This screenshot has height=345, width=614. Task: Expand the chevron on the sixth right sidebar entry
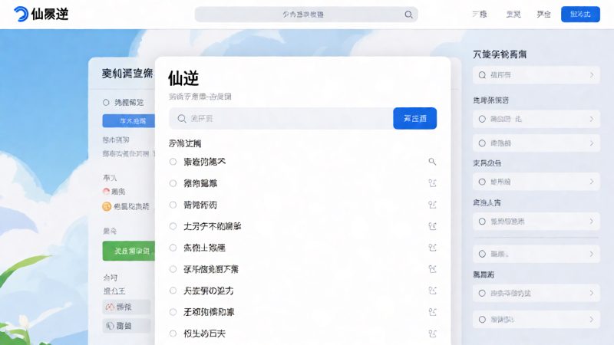coord(592,254)
